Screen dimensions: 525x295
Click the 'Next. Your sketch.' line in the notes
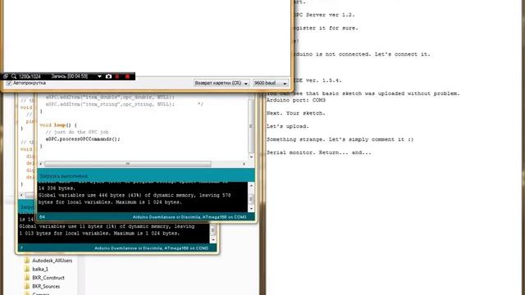click(296, 113)
